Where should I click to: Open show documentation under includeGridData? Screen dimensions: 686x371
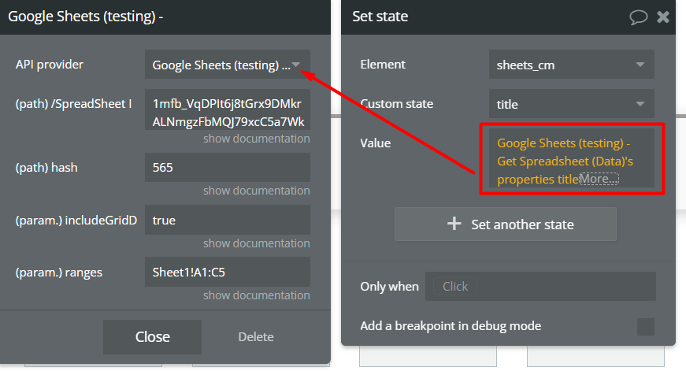(x=256, y=243)
